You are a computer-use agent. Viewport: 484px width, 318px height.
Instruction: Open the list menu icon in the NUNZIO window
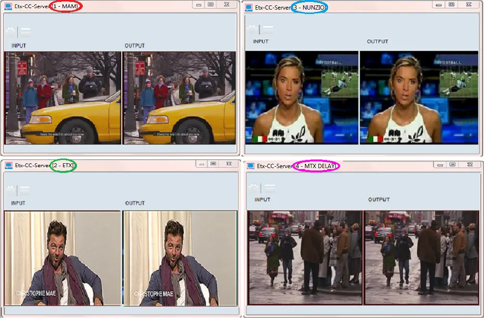pos(267,29)
